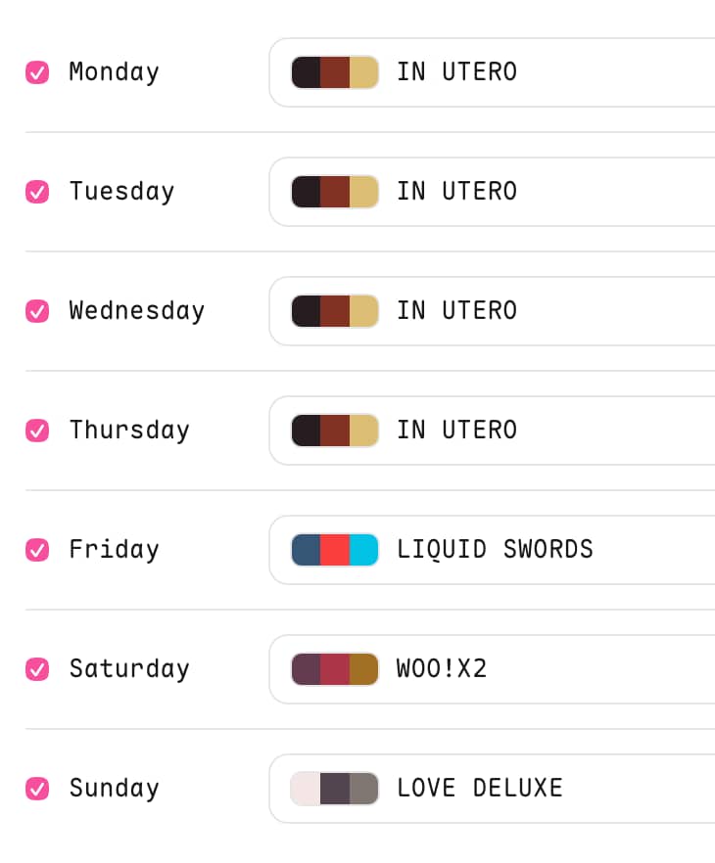This screenshot has width=715, height=863.
Task: Uncheck the Monday checkbox
Action: pos(37,72)
